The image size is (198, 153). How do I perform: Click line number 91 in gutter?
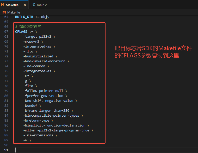(x=6, y=150)
